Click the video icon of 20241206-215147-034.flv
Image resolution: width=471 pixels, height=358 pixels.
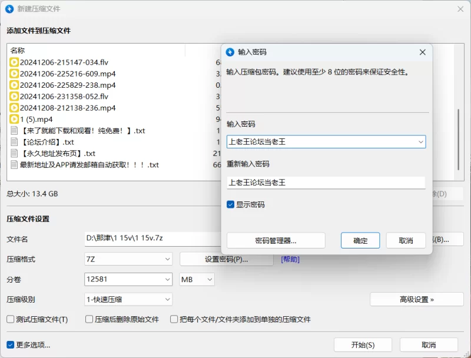(x=14, y=62)
